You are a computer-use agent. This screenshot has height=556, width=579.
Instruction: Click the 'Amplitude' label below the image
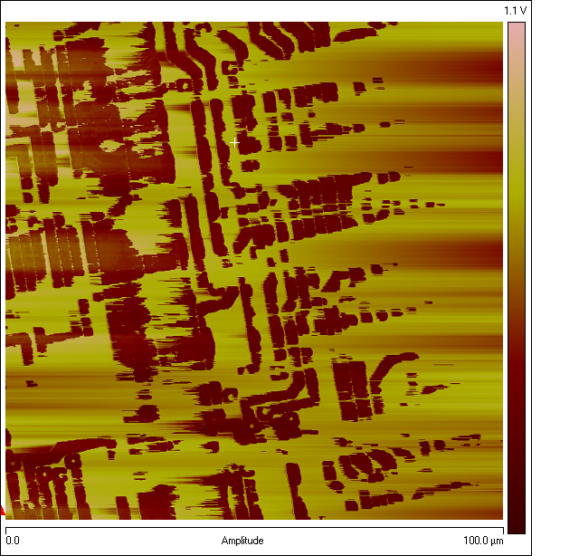point(242,541)
